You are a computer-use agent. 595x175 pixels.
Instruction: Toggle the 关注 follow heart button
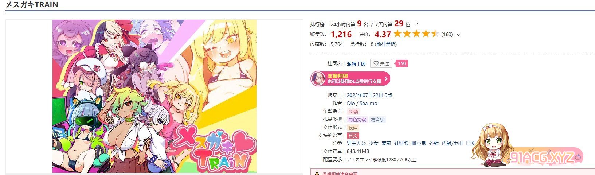pyautogui.click(x=381, y=63)
